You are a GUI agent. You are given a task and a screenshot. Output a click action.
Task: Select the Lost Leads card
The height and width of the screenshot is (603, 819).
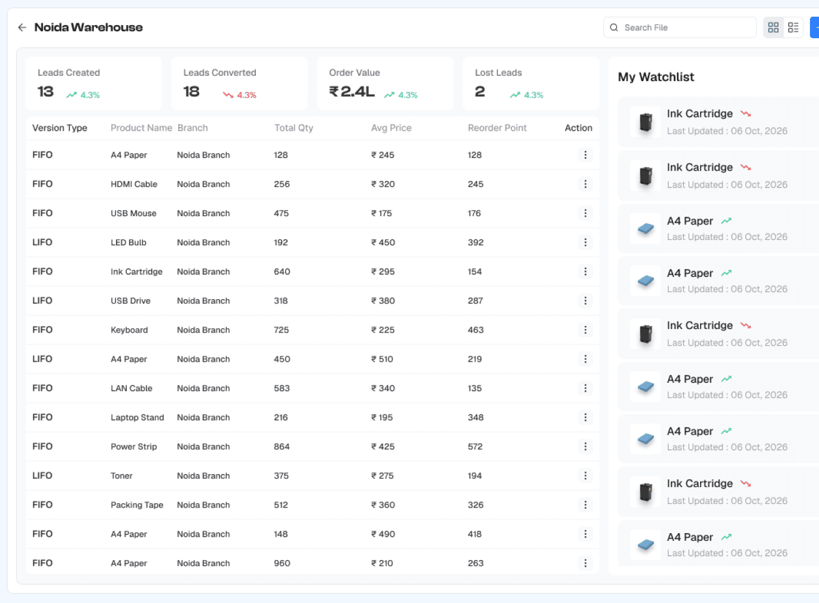[531, 84]
